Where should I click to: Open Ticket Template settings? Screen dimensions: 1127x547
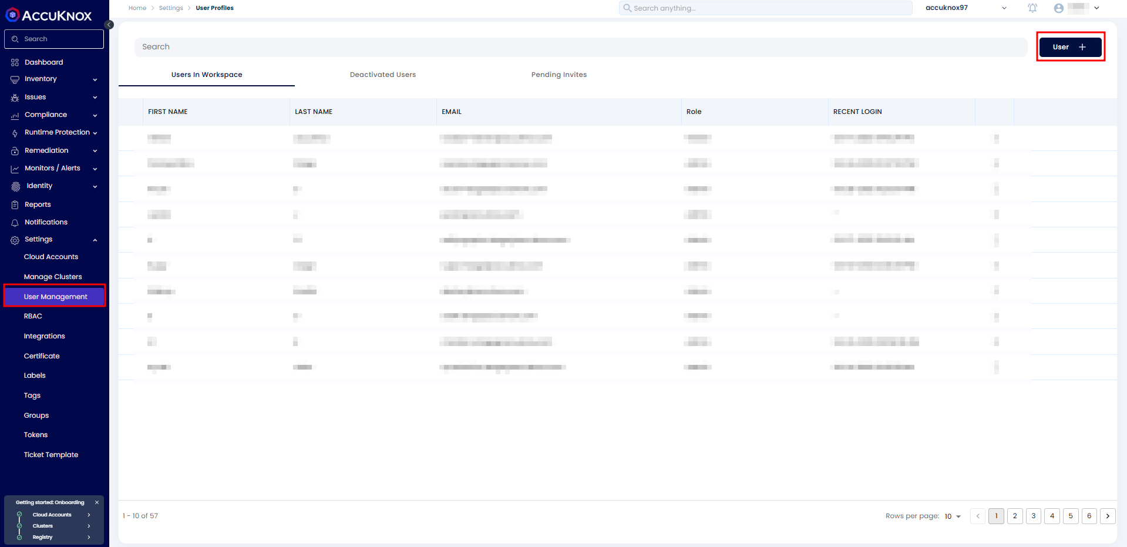point(51,455)
